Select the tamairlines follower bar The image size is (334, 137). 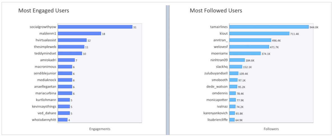269,27
